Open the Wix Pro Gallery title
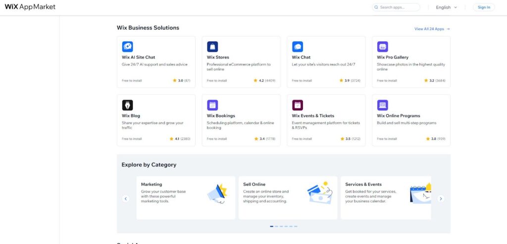Screen dimensions: 507x244 (393, 57)
